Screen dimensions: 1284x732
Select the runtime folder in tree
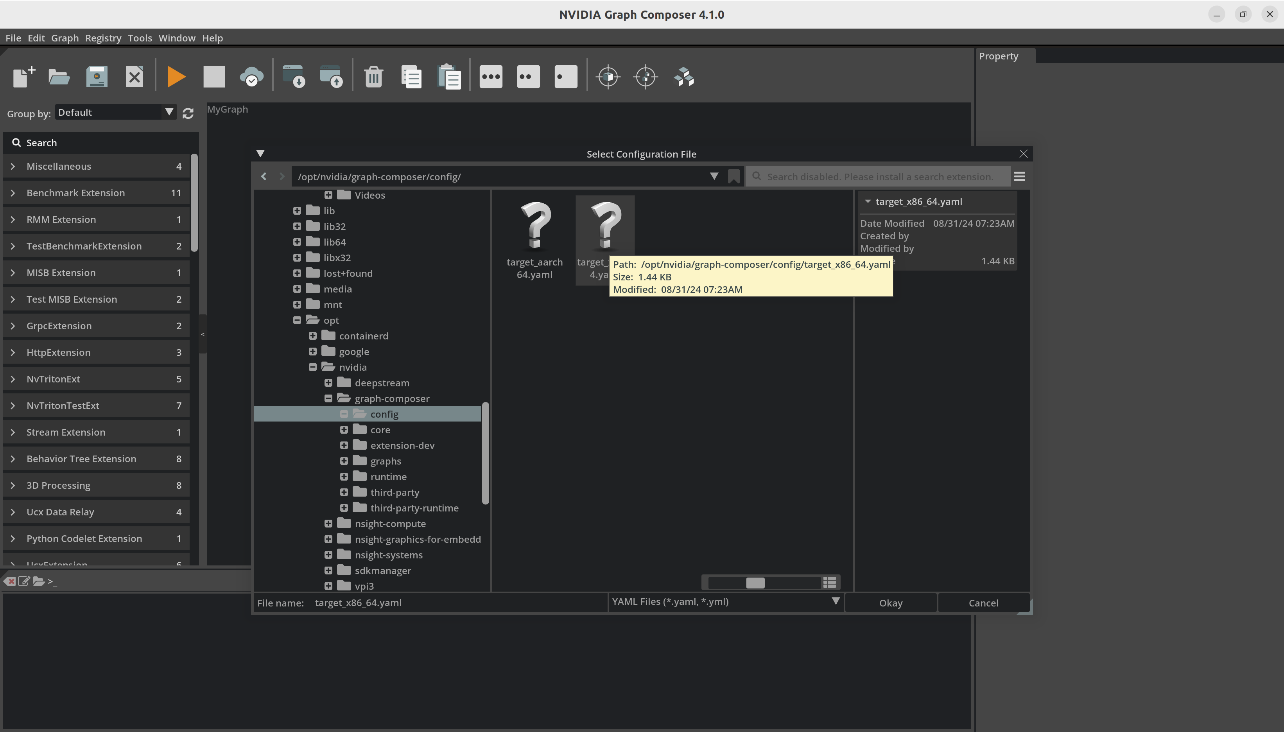pyautogui.click(x=388, y=477)
